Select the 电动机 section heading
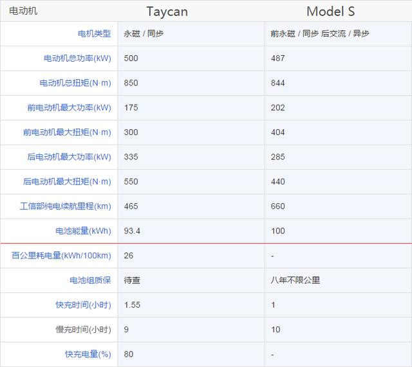The width and height of the screenshot is (412, 367). 23,11
